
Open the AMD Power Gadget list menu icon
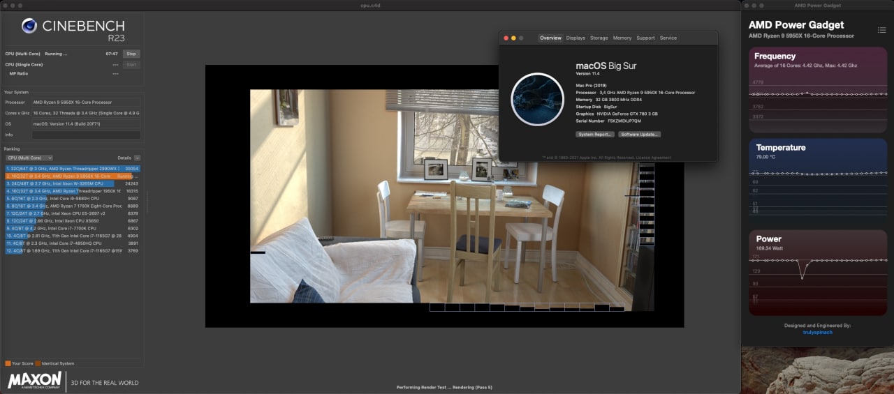click(882, 30)
